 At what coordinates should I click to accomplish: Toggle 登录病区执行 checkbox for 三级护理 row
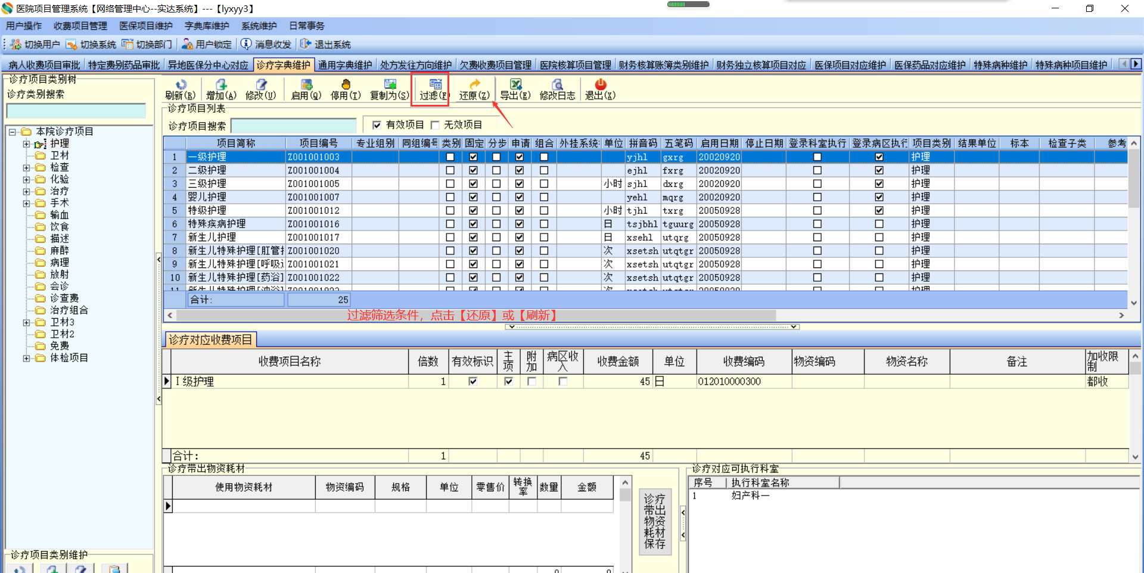click(879, 184)
